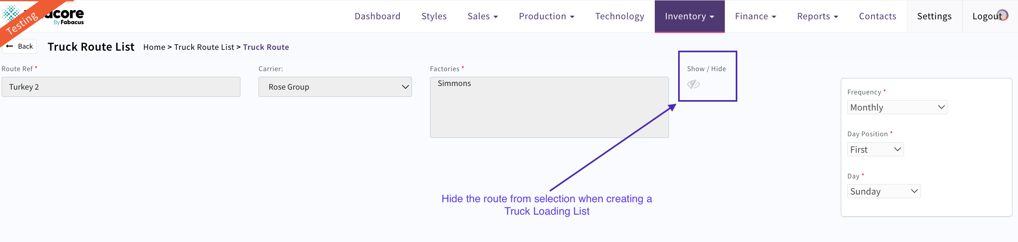Open the Inventory menu
Image resolution: width=1018 pixels, height=242 pixels.
[689, 16]
